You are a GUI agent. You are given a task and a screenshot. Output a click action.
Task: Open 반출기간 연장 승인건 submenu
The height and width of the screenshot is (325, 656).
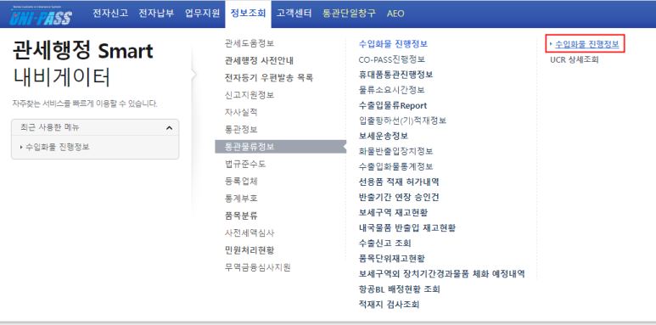coord(399,197)
